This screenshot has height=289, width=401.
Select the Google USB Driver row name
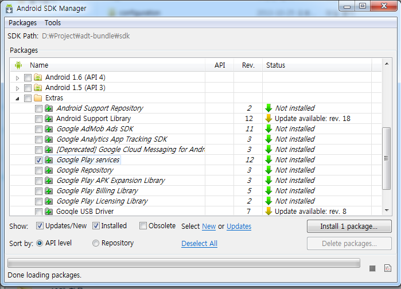click(85, 212)
